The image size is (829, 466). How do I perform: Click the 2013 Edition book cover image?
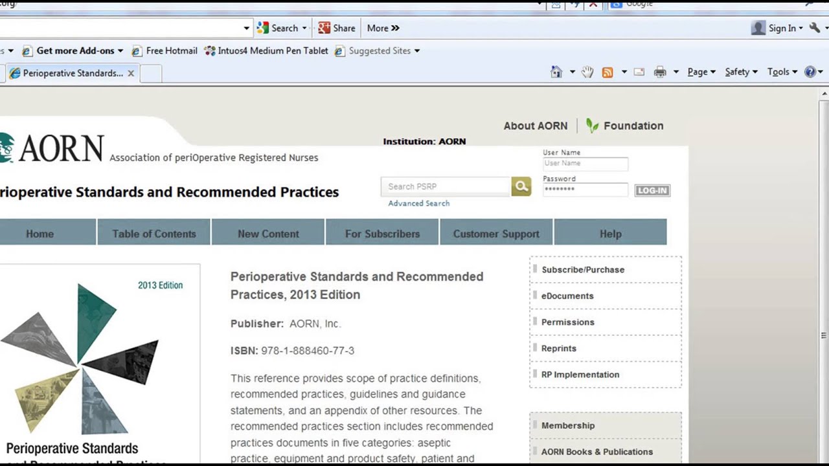coord(98,364)
